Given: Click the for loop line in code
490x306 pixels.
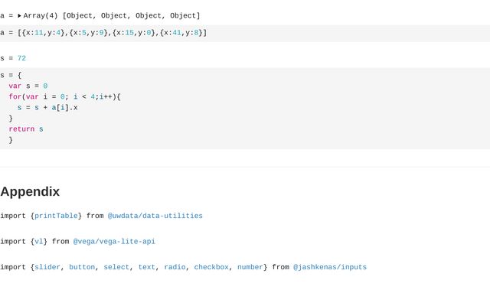Looking at the screenshot, I should [x=65, y=97].
